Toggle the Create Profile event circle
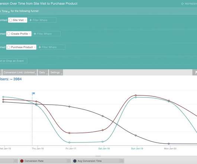 9,34
